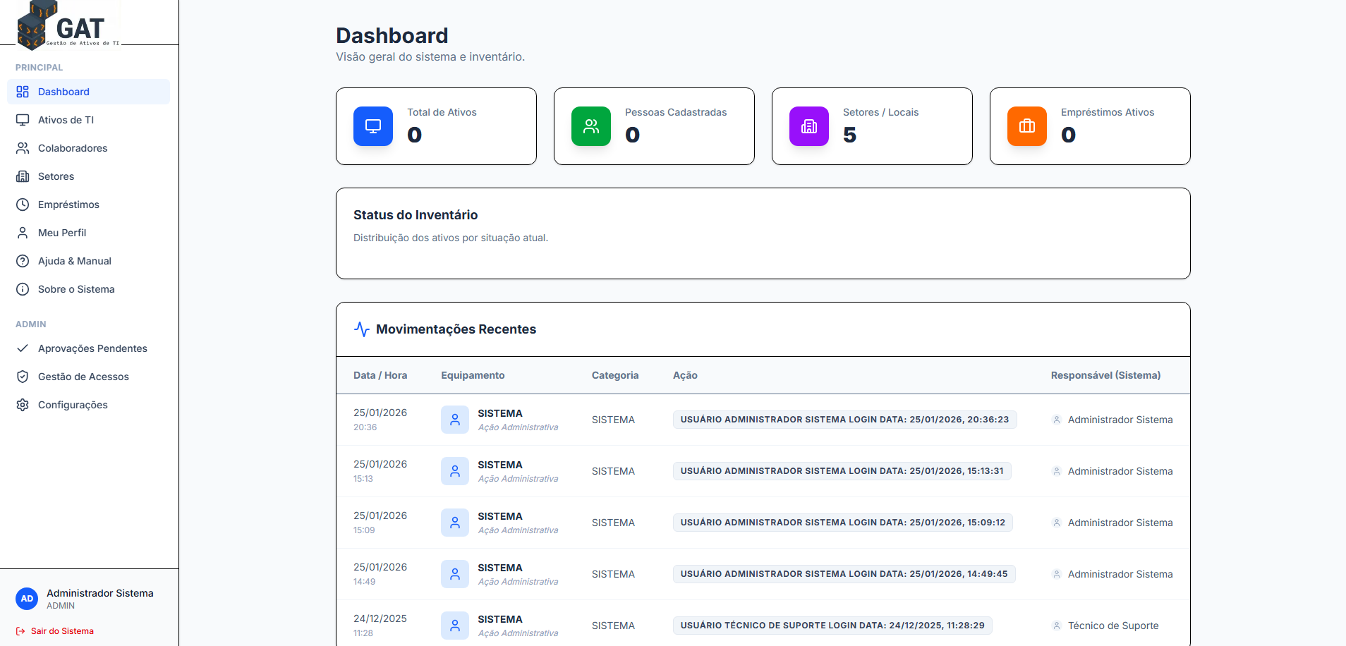Click the green Pessoas Cadastradas people icon
The image size is (1346, 646).
pyautogui.click(x=591, y=126)
